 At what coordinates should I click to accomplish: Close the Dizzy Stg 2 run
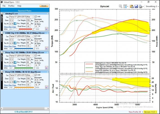pos(48,53)
